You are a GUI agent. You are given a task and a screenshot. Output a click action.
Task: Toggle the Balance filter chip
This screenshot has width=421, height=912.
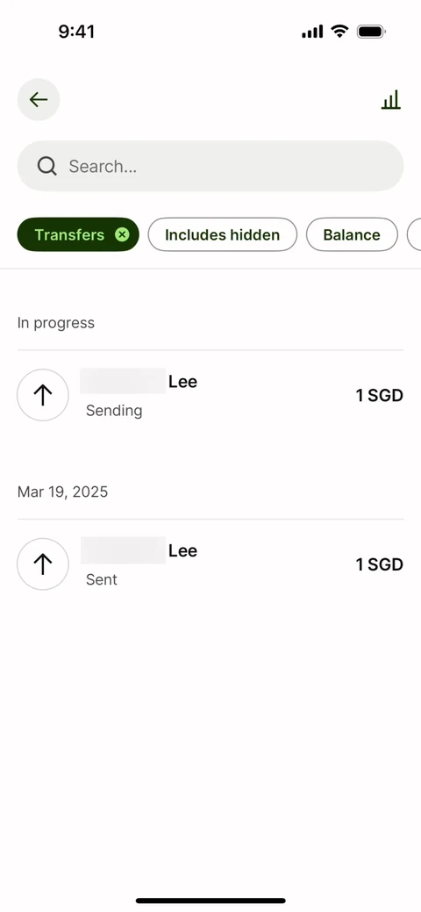pos(352,234)
